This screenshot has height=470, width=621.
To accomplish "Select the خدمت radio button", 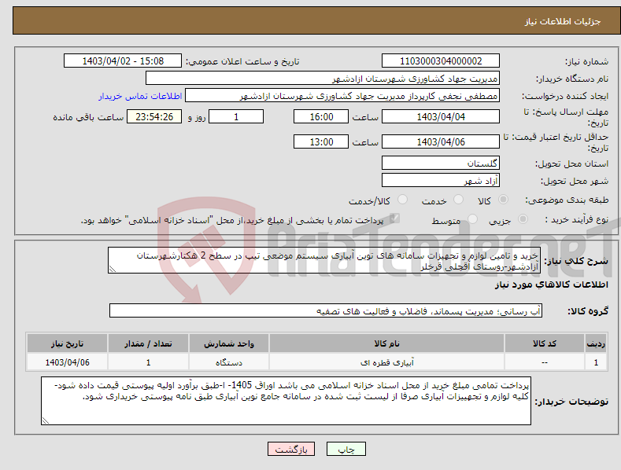I will click(x=458, y=200).
